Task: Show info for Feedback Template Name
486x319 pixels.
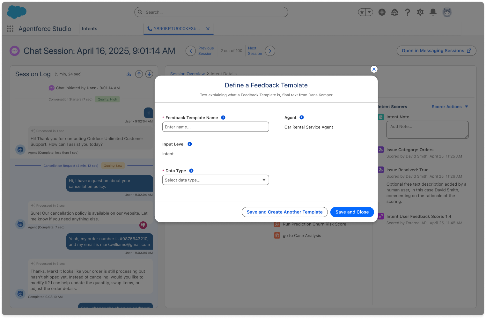Action: [x=223, y=117]
